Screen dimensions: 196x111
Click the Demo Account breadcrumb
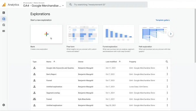[x=39, y=3]
